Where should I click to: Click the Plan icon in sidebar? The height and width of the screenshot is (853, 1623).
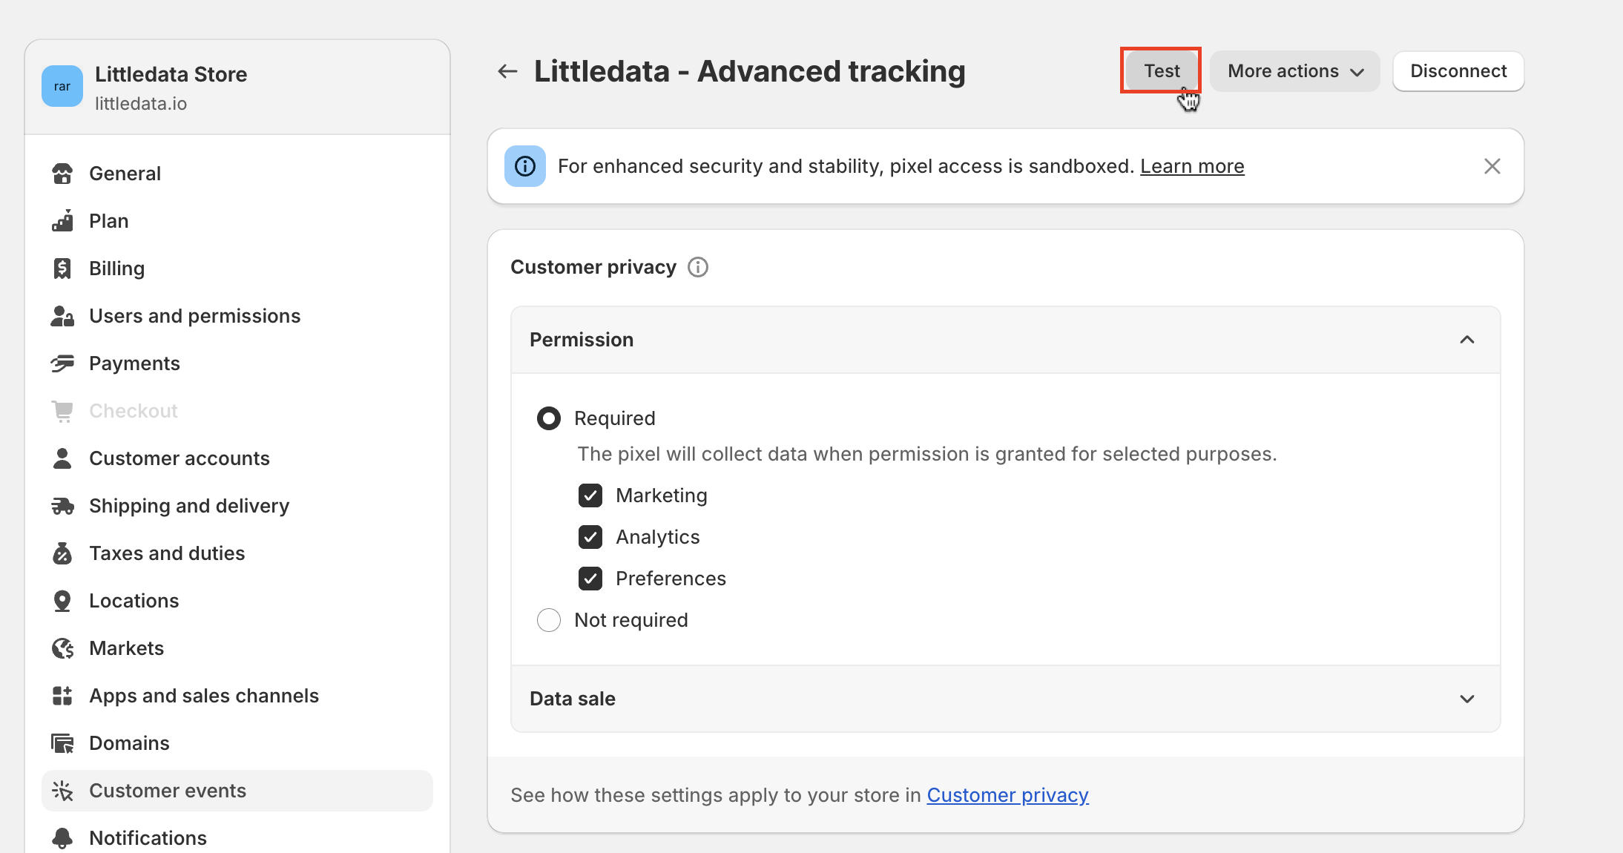pyautogui.click(x=62, y=221)
